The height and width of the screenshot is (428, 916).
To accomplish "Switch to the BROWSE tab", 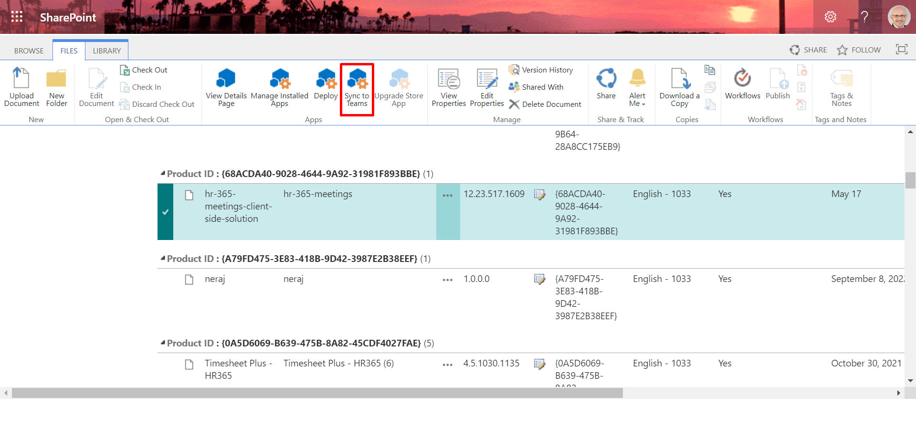I will tap(29, 51).
